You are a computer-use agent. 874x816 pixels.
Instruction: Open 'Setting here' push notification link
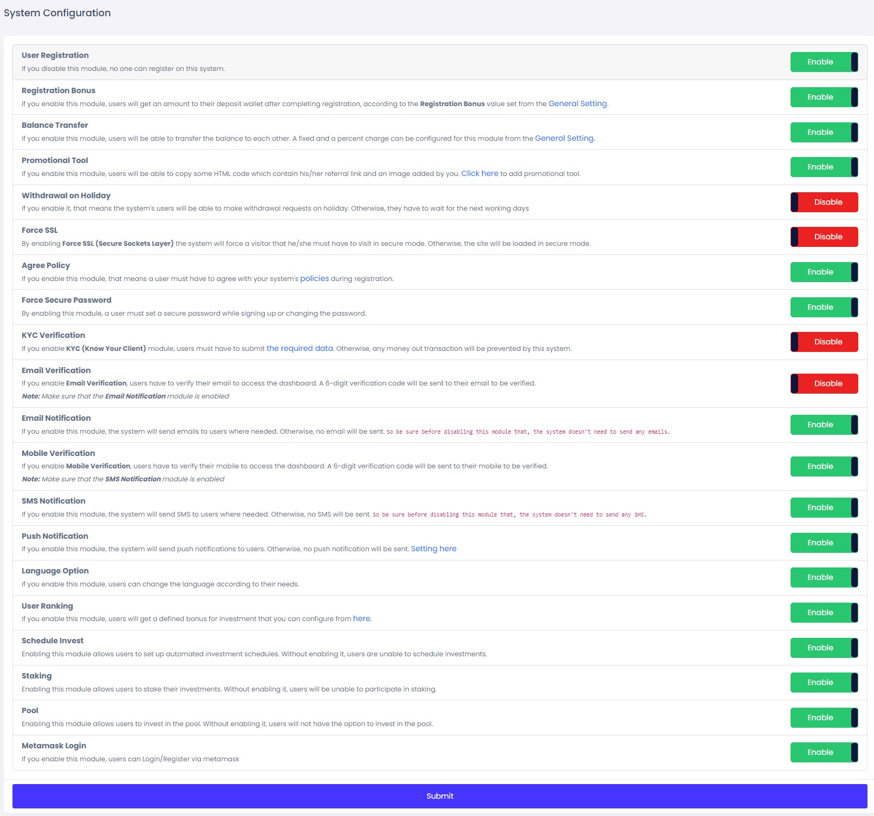(x=433, y=549)
